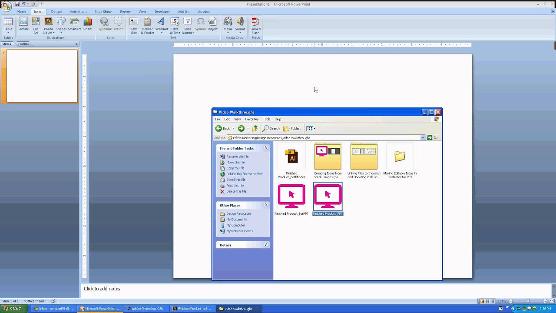The height and width of the screenshot is (313, 556).
Task: Click the Chart icon
Action: pos(88,25)
